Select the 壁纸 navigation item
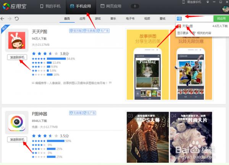 coord(163,19)
